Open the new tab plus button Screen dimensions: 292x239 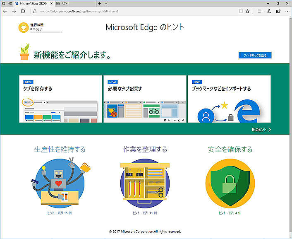[x=99, y=3]
